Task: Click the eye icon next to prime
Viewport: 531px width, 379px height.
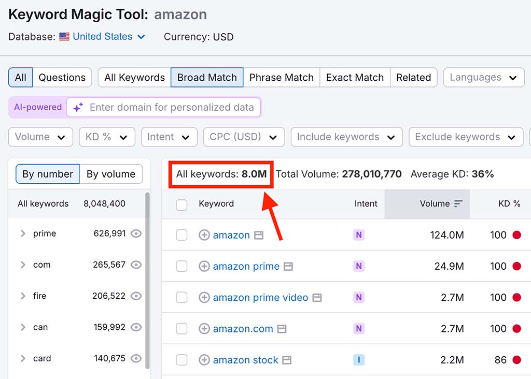Action: 136,234
